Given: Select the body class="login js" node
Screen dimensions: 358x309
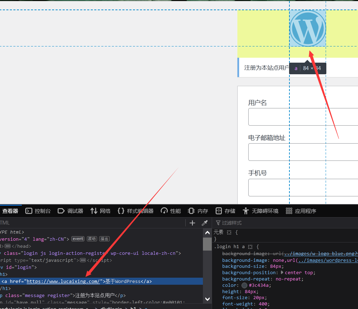Looking at the screenshot, I should tap(90, 253).
